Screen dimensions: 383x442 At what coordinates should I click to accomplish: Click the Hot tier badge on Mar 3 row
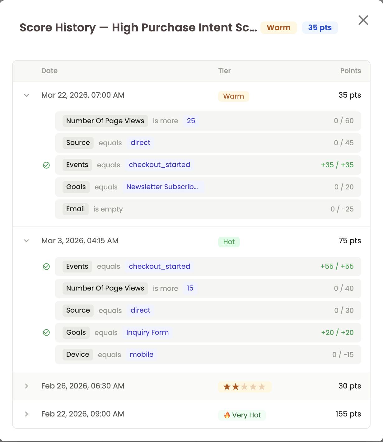[229, 242]
